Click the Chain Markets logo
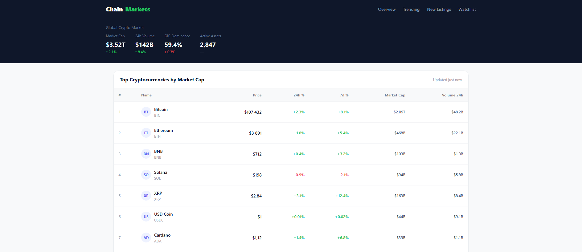Image resolution: width=582 pixels, height=252 pixels. tap(128, 9)
